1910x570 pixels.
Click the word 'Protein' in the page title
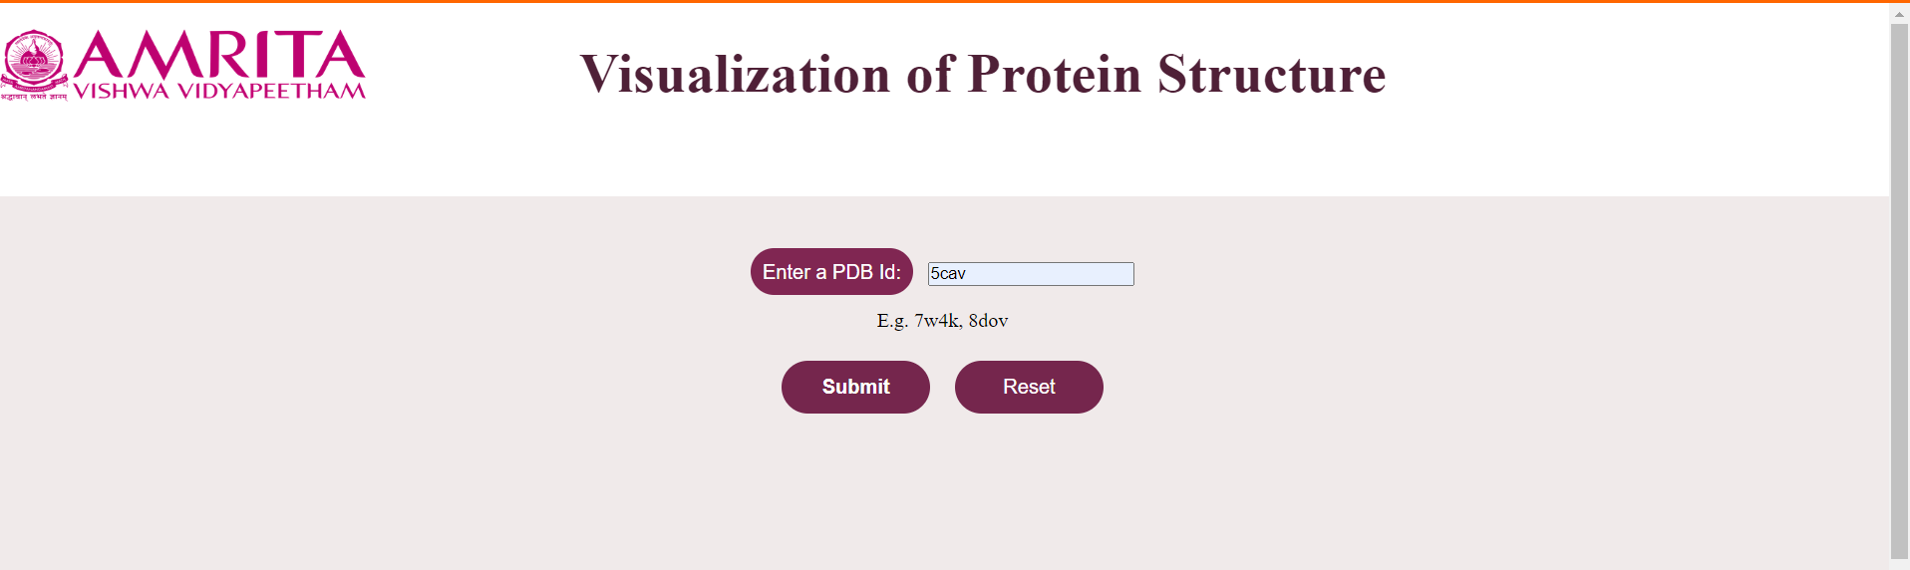tap(1055, 75)
